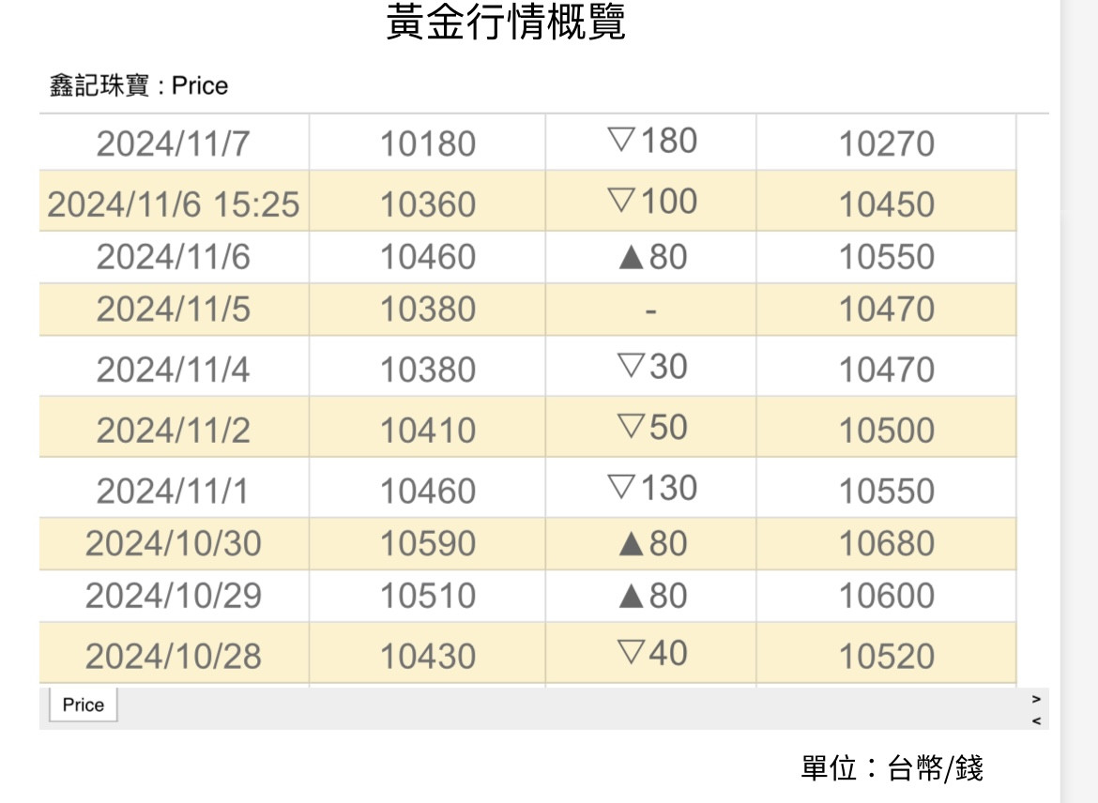Screen dimensions: 1098x803
Task: Click the 單位：台幣/錢 unit label
Action: tap(892, 769)
